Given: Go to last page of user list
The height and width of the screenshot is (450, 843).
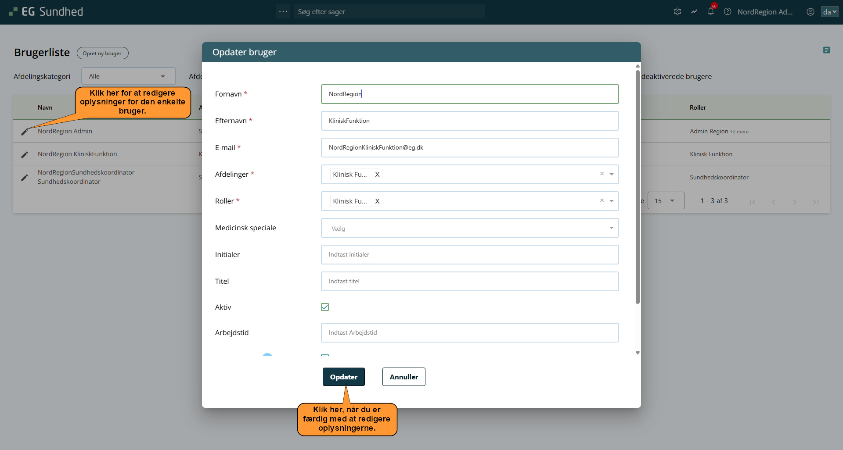Looking at the screenshot, I should tap(816, 202).
